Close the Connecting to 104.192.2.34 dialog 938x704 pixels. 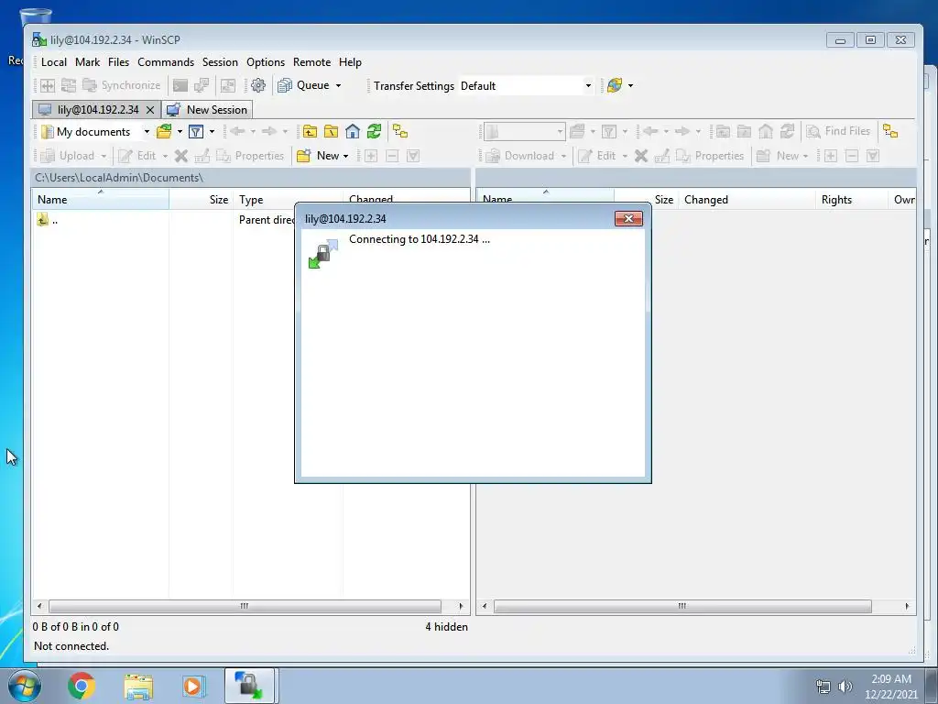(x=628, y=218)
